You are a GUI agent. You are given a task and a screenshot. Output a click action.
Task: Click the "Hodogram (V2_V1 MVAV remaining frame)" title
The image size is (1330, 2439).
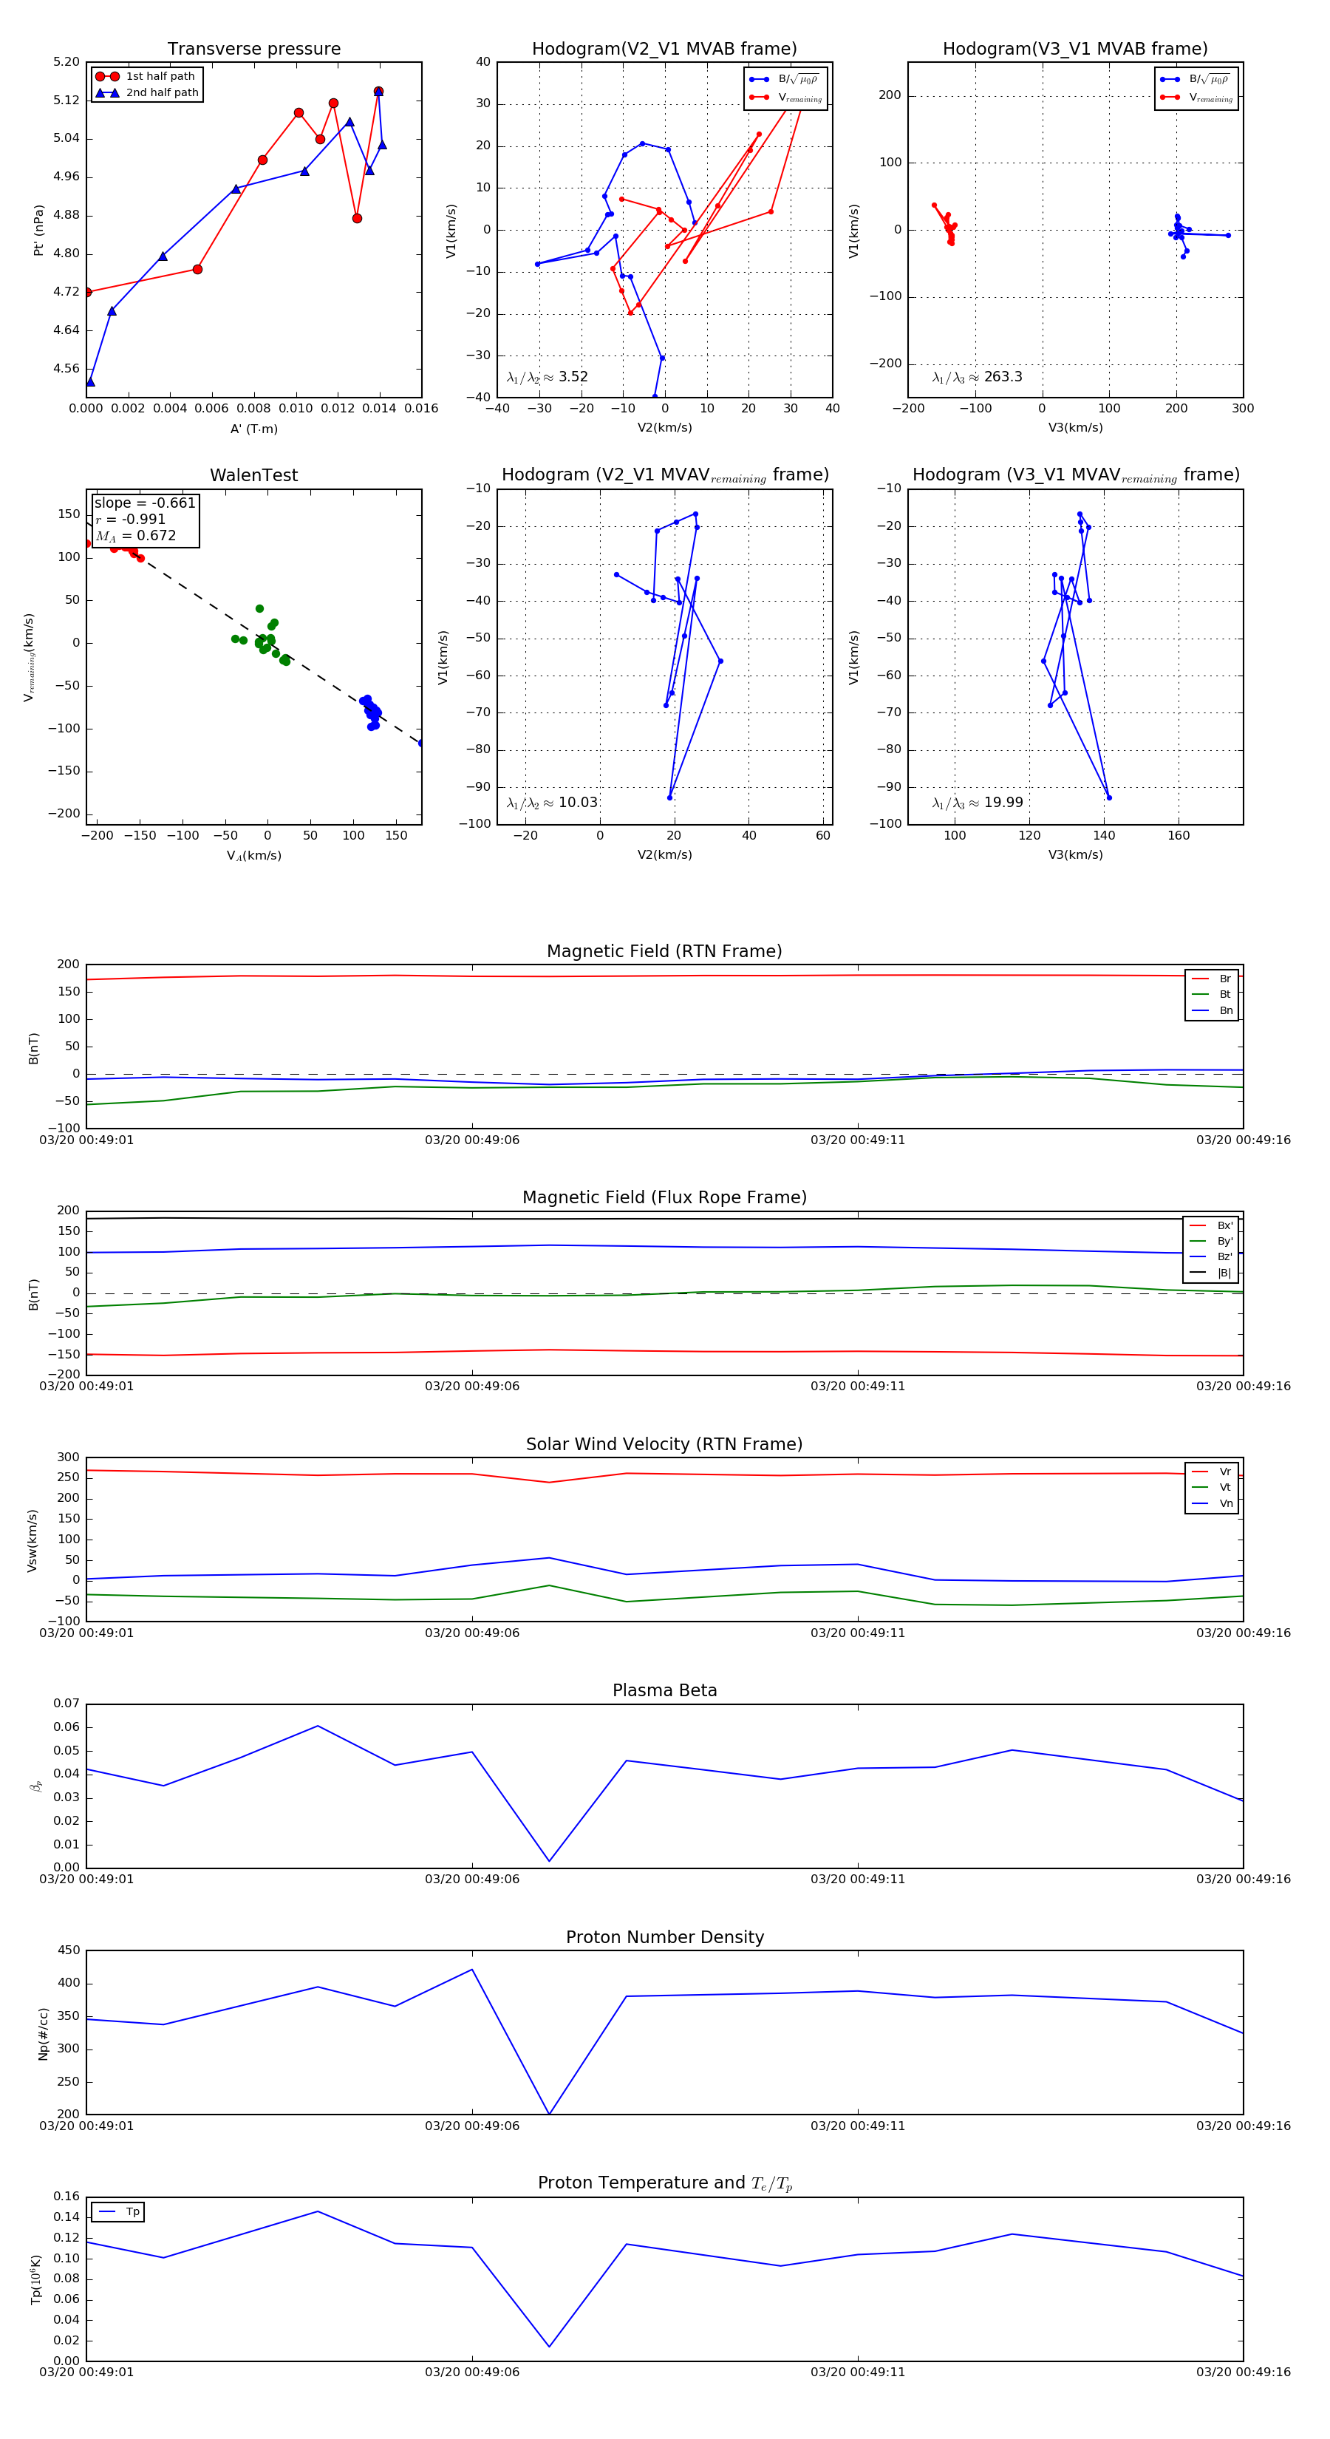664,475
